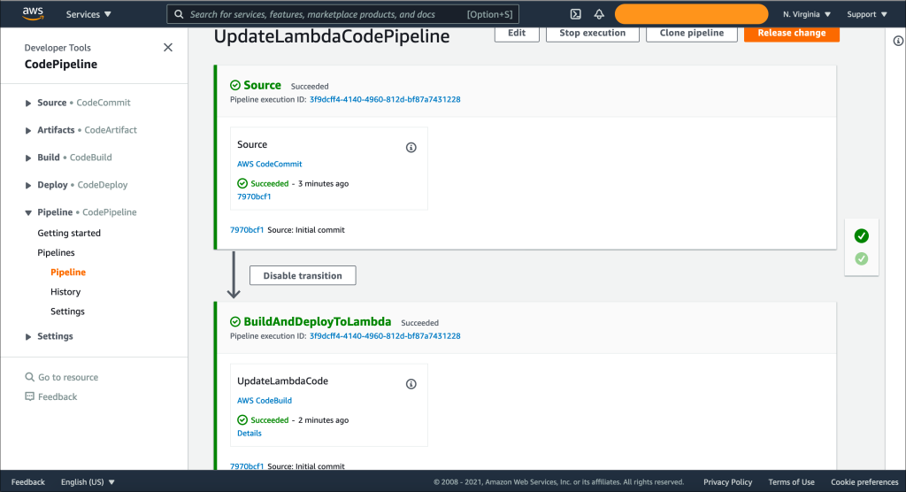Screen dimensions: 906x492
Task: Open the Pipelines list in sidebar
Action: [56, 253]
